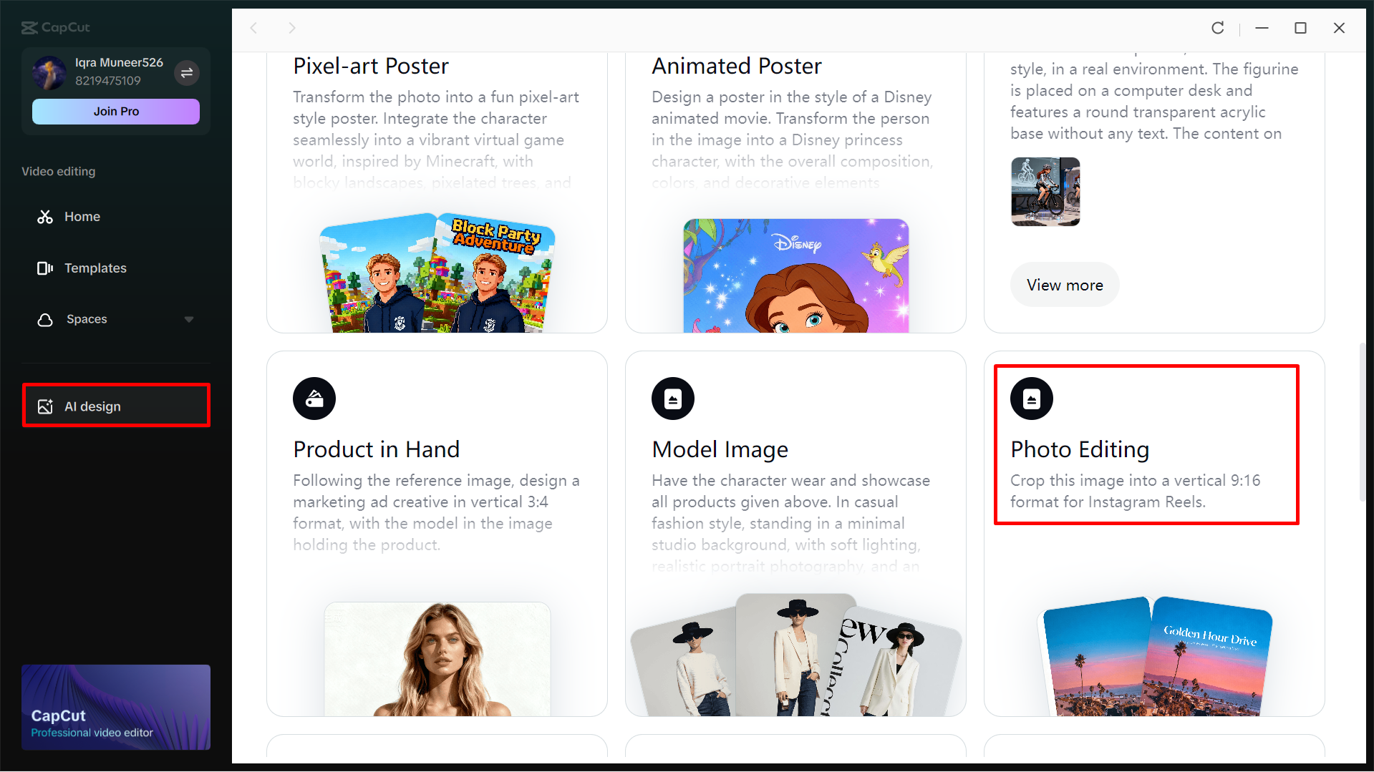The height and width of the screenshot is (772, 1374).
Task: Click the blonde woman product thumbnail
Action: pos(437,659)
